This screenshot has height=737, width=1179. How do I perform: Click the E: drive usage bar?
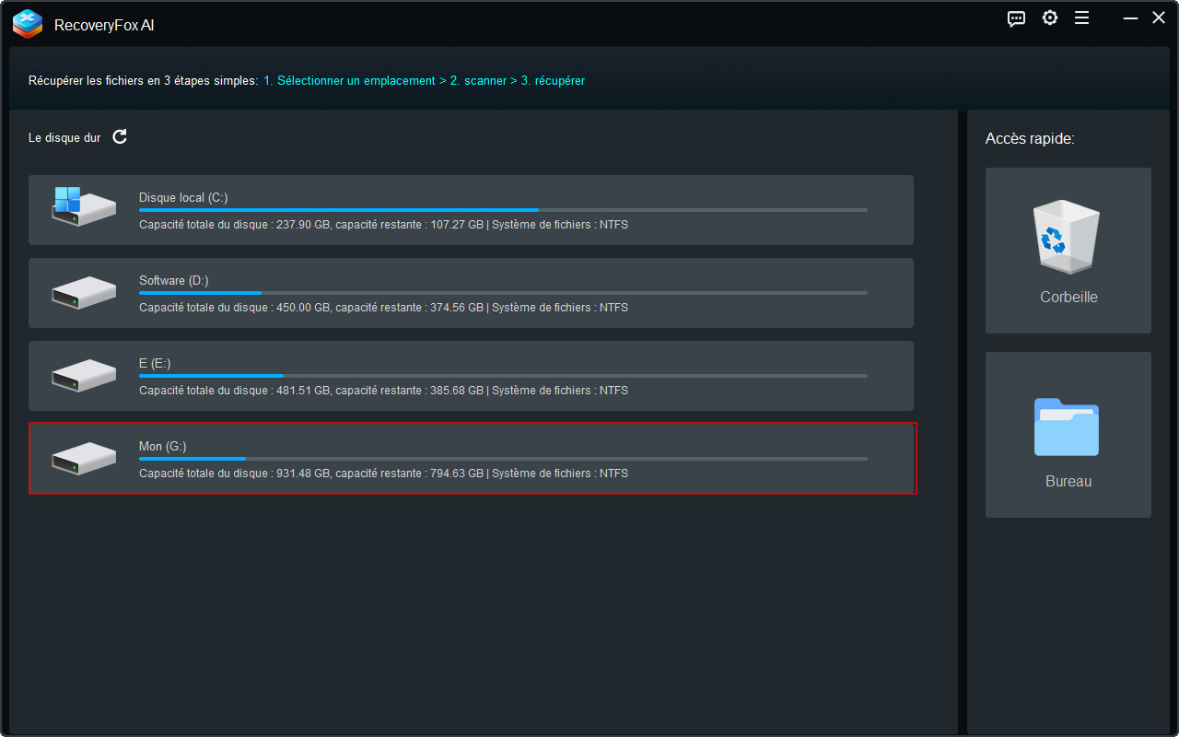pyautogui.click(x=503, y=376)
